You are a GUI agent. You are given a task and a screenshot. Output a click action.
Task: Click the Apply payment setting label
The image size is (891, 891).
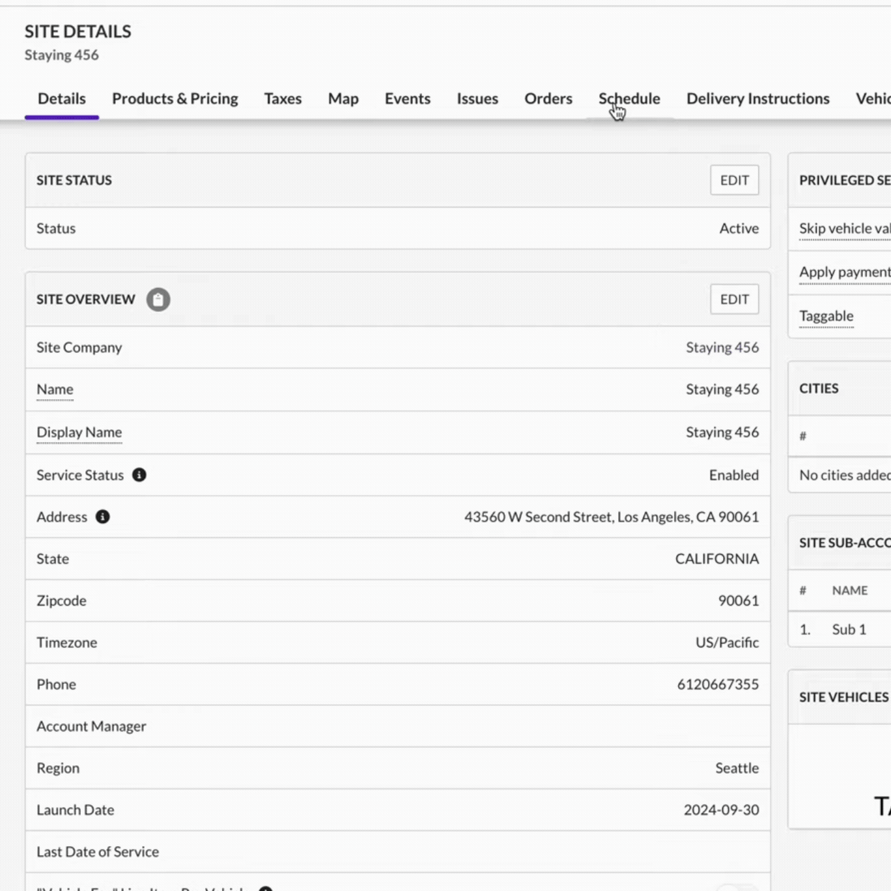[845, 272]
